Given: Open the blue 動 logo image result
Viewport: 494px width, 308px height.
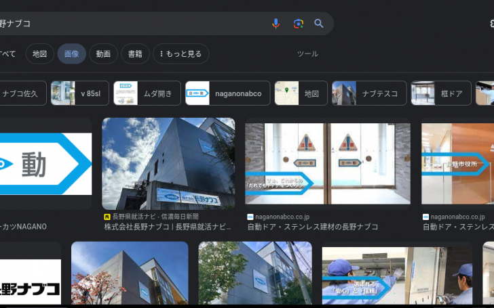Looking at the screenshot, I should click(45, 164).
